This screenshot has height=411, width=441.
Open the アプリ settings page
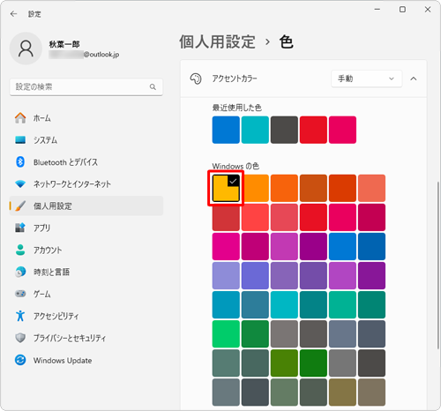(x=86, y=228)
